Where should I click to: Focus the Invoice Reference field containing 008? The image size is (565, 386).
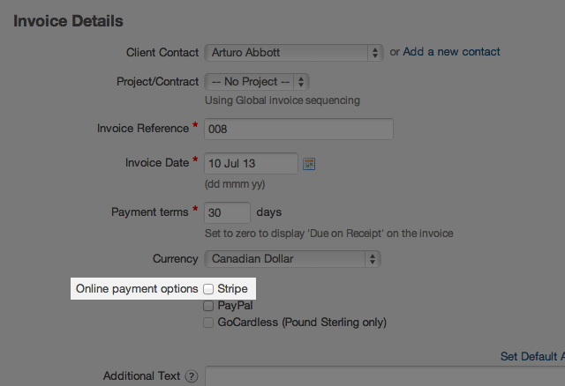tap(298, 129)
